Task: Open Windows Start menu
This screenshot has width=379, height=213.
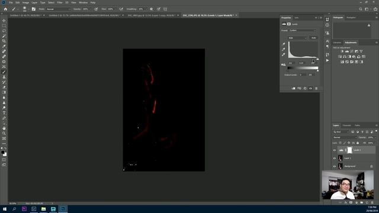Action: 5,209
